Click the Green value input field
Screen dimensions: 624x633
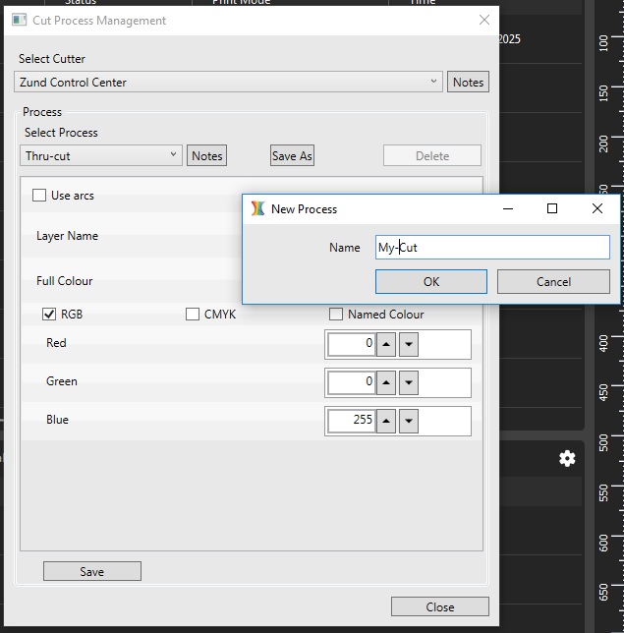(351, 382)
